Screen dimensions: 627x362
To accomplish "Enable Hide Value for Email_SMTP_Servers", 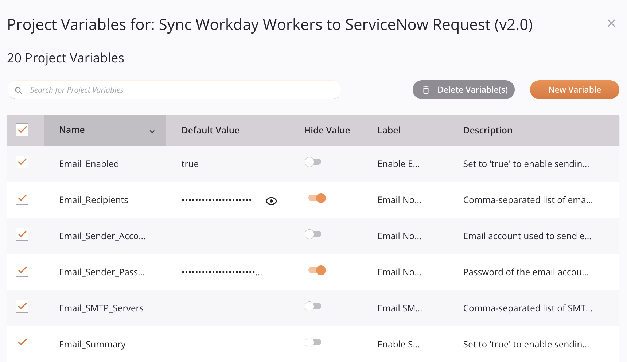I will coord(313,306).
